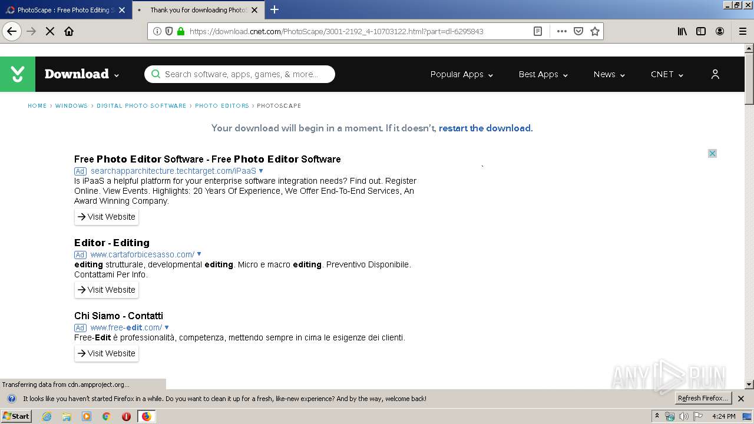Go to the WINDOWS breadcrumb

71,106
